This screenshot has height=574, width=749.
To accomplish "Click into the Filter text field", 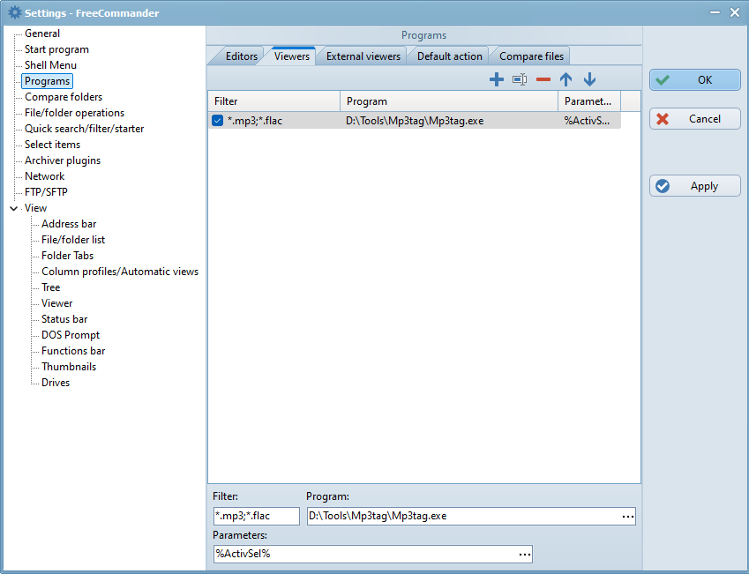I will tap(255, 517).
